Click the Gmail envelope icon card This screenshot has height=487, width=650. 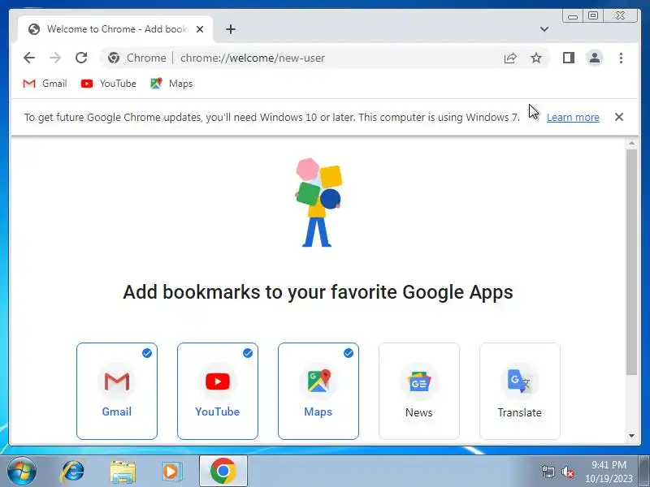[x=117, y=381]
